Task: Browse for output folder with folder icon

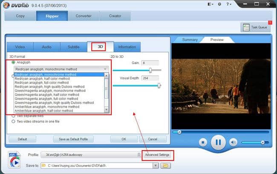Action: [x=165, y=165]
